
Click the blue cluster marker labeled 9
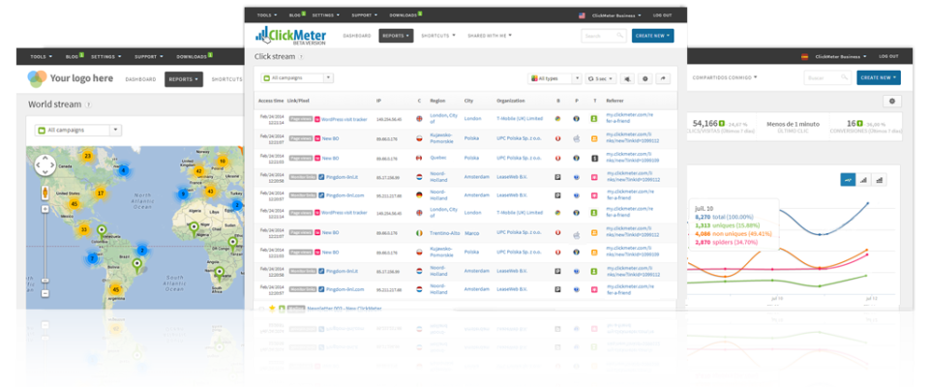click(184, 193)
